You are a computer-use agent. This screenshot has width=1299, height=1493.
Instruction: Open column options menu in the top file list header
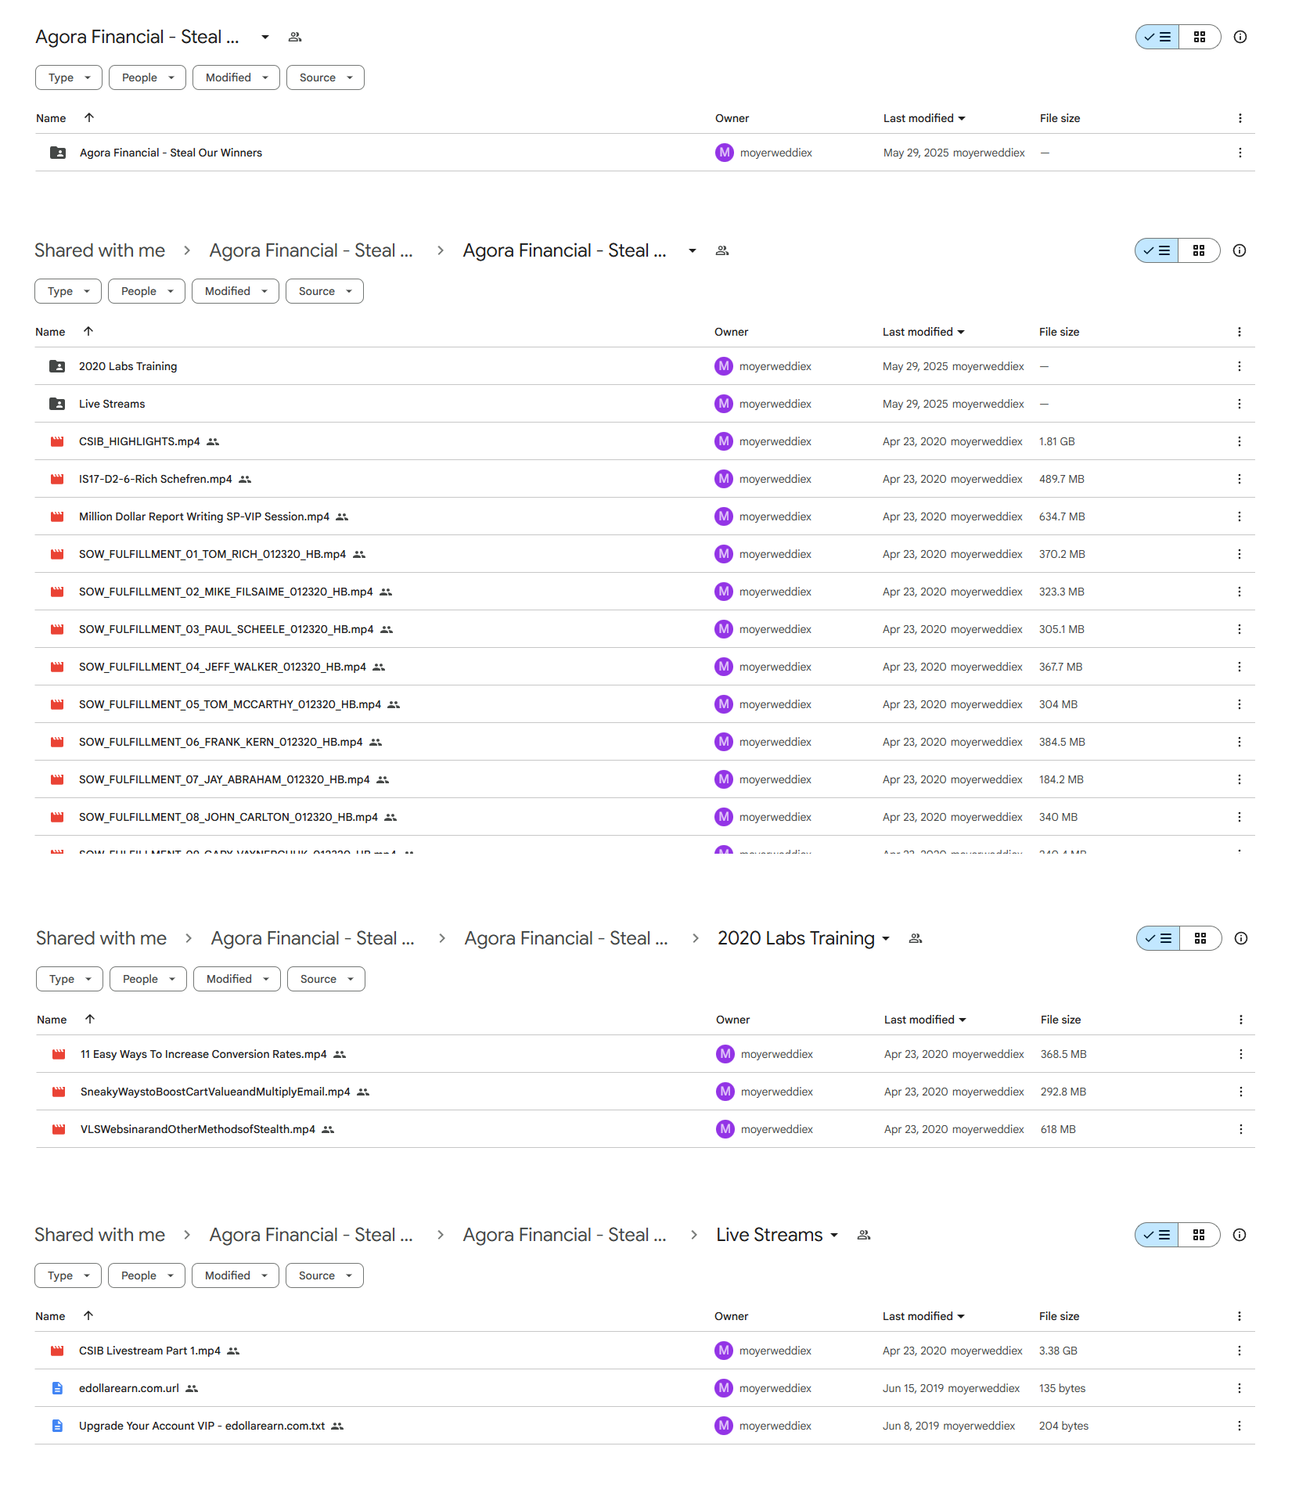1240,118
